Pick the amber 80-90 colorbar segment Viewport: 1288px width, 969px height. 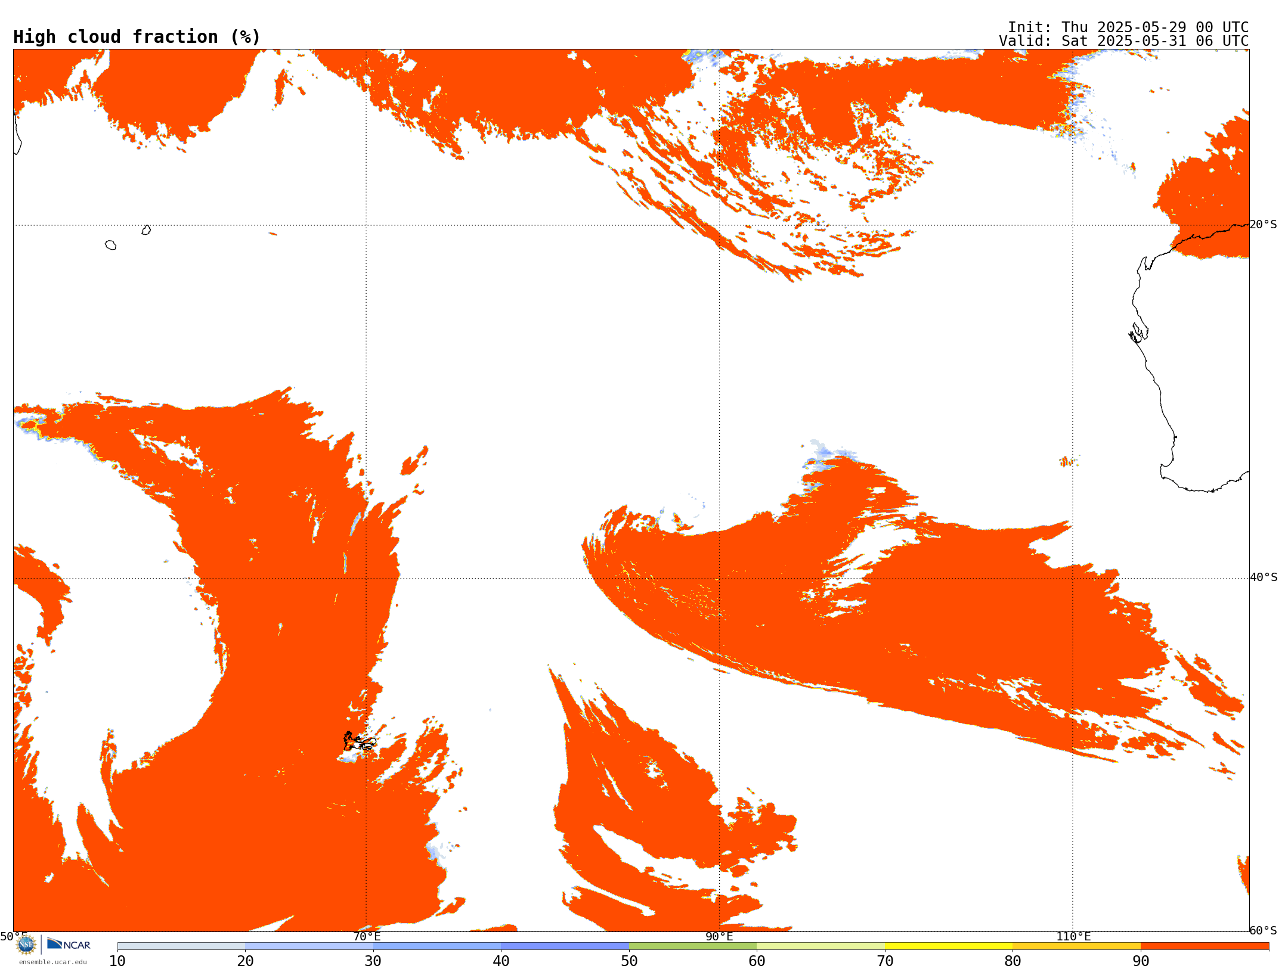tap(1077, 946)
